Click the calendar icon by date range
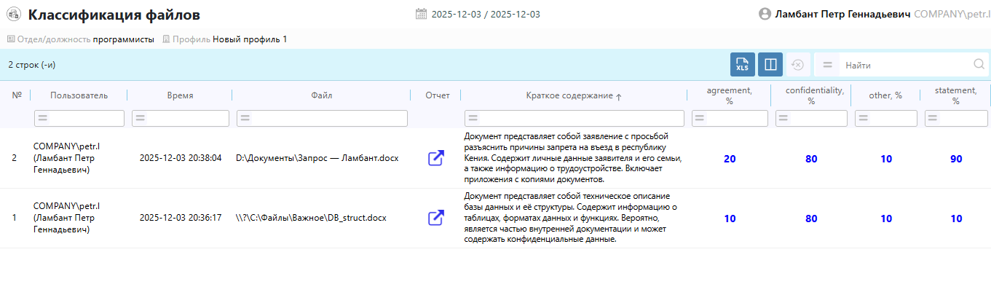This screenshot has height=295, width=991. pos(421,14)
